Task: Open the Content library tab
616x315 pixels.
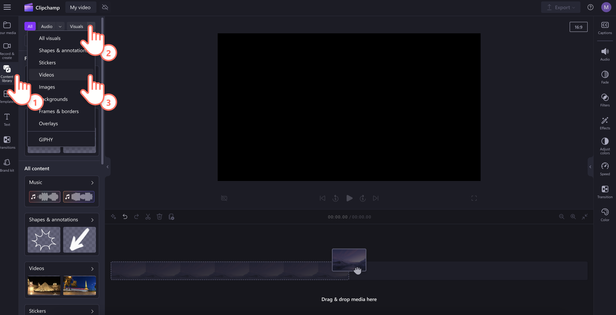Action: pyautogui.click(x=7, y=73)
